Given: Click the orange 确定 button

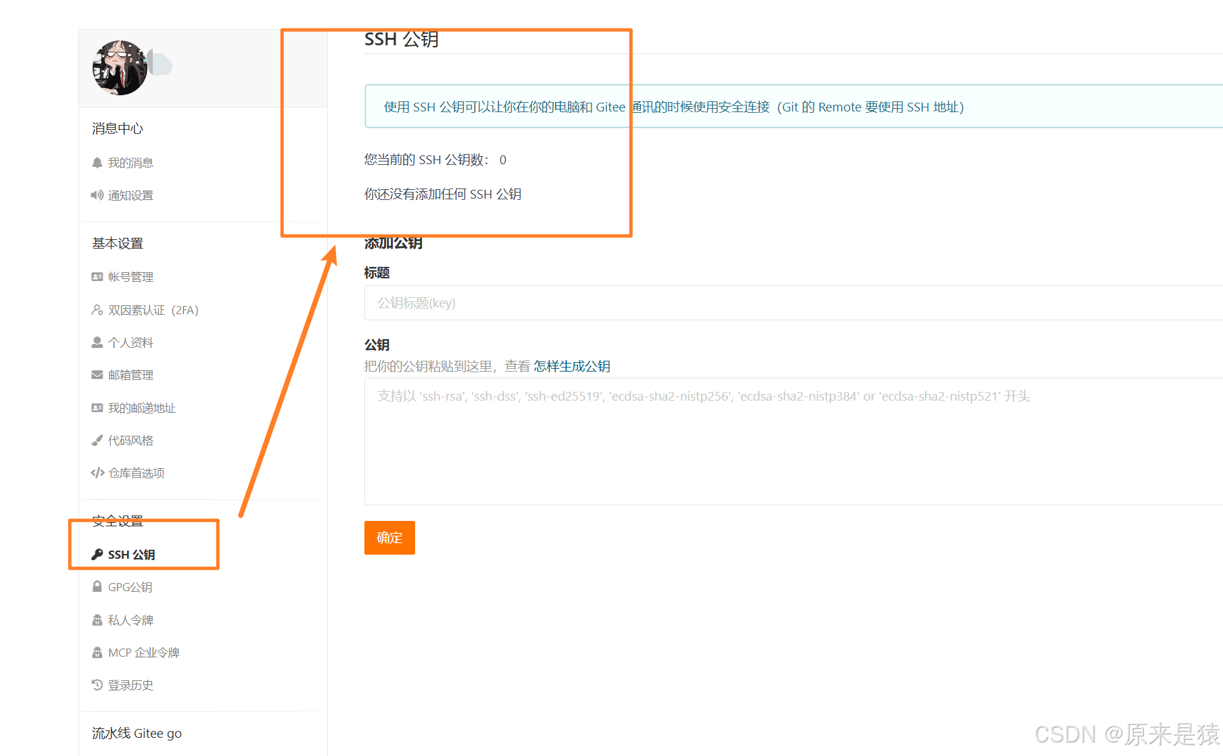Looking at the screenshot, I should (389, 538).
